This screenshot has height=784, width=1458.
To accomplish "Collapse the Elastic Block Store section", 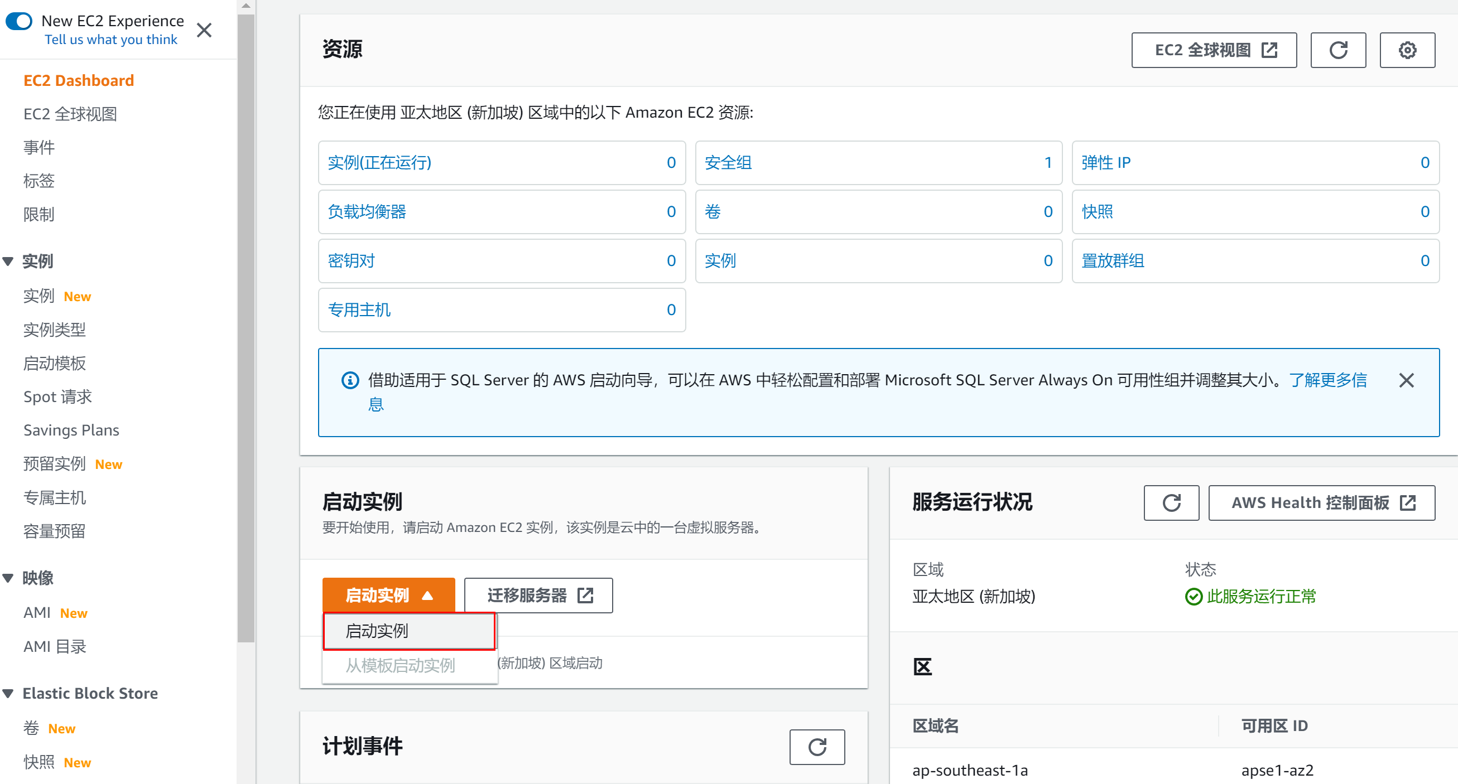I will click(8, 693).
